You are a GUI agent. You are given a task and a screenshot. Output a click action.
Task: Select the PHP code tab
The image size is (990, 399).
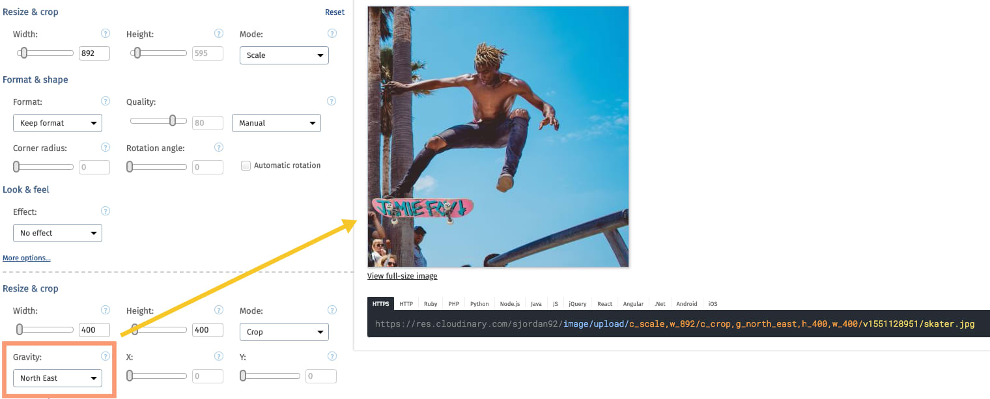(453, 304)
